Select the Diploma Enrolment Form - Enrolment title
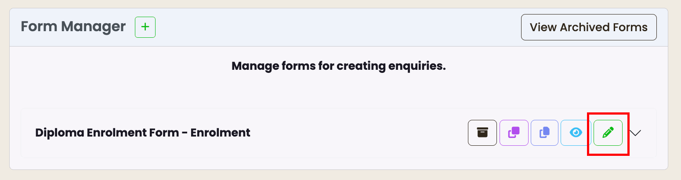 143,133
